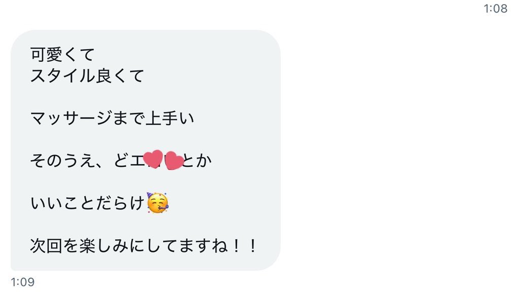Click the left pink heart sticker

pos(153,159)
